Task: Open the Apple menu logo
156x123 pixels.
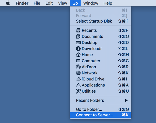Action: [x=8, y=3]
